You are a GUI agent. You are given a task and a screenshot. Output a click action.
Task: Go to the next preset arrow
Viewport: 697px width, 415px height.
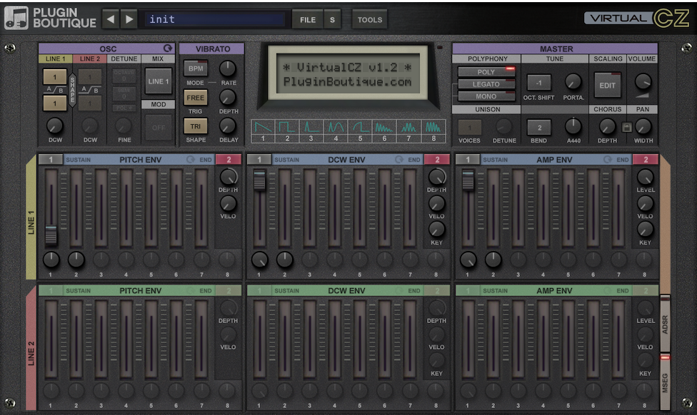coord(129,19)
